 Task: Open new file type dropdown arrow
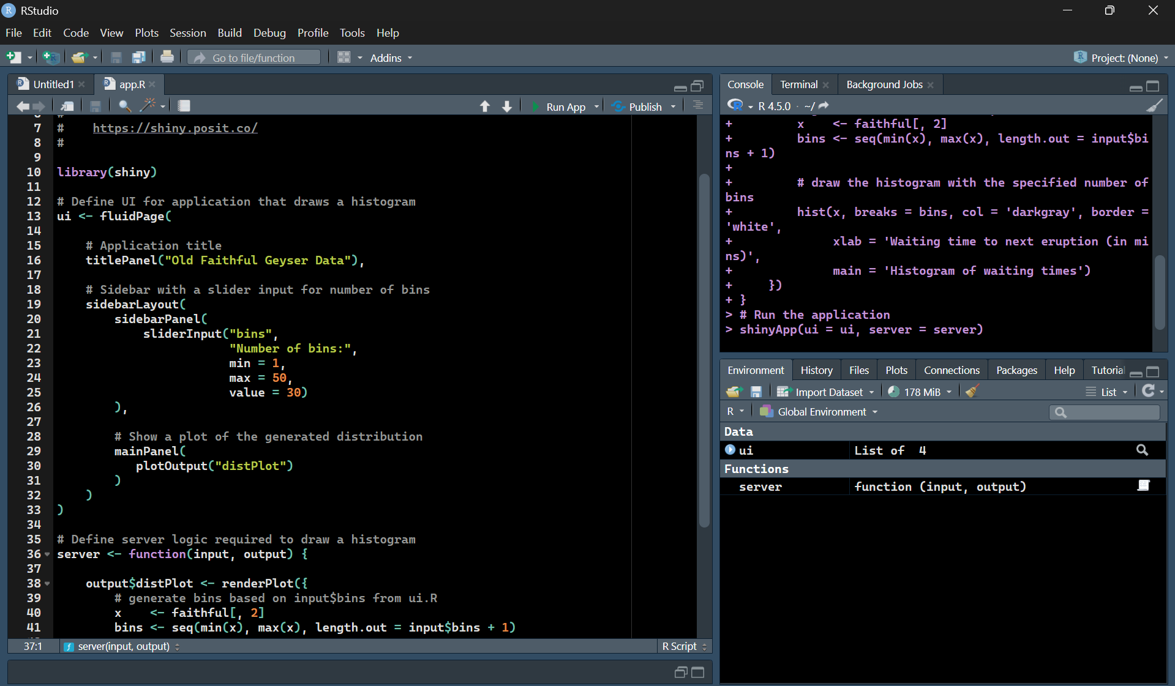tap(29, 58)
